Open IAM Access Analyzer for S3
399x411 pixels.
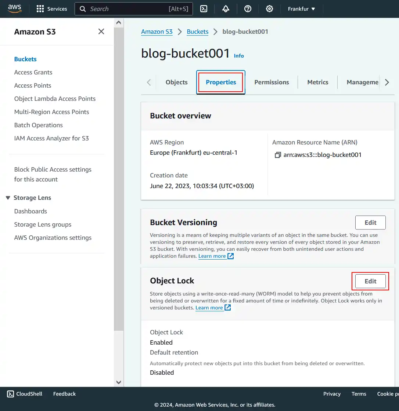coord(51,138)
